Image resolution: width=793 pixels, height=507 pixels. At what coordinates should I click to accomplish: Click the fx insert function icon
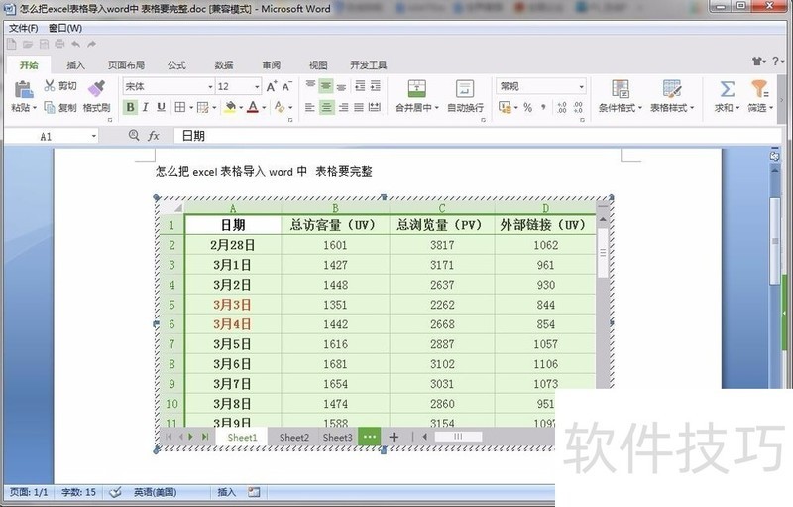(154, 136)
